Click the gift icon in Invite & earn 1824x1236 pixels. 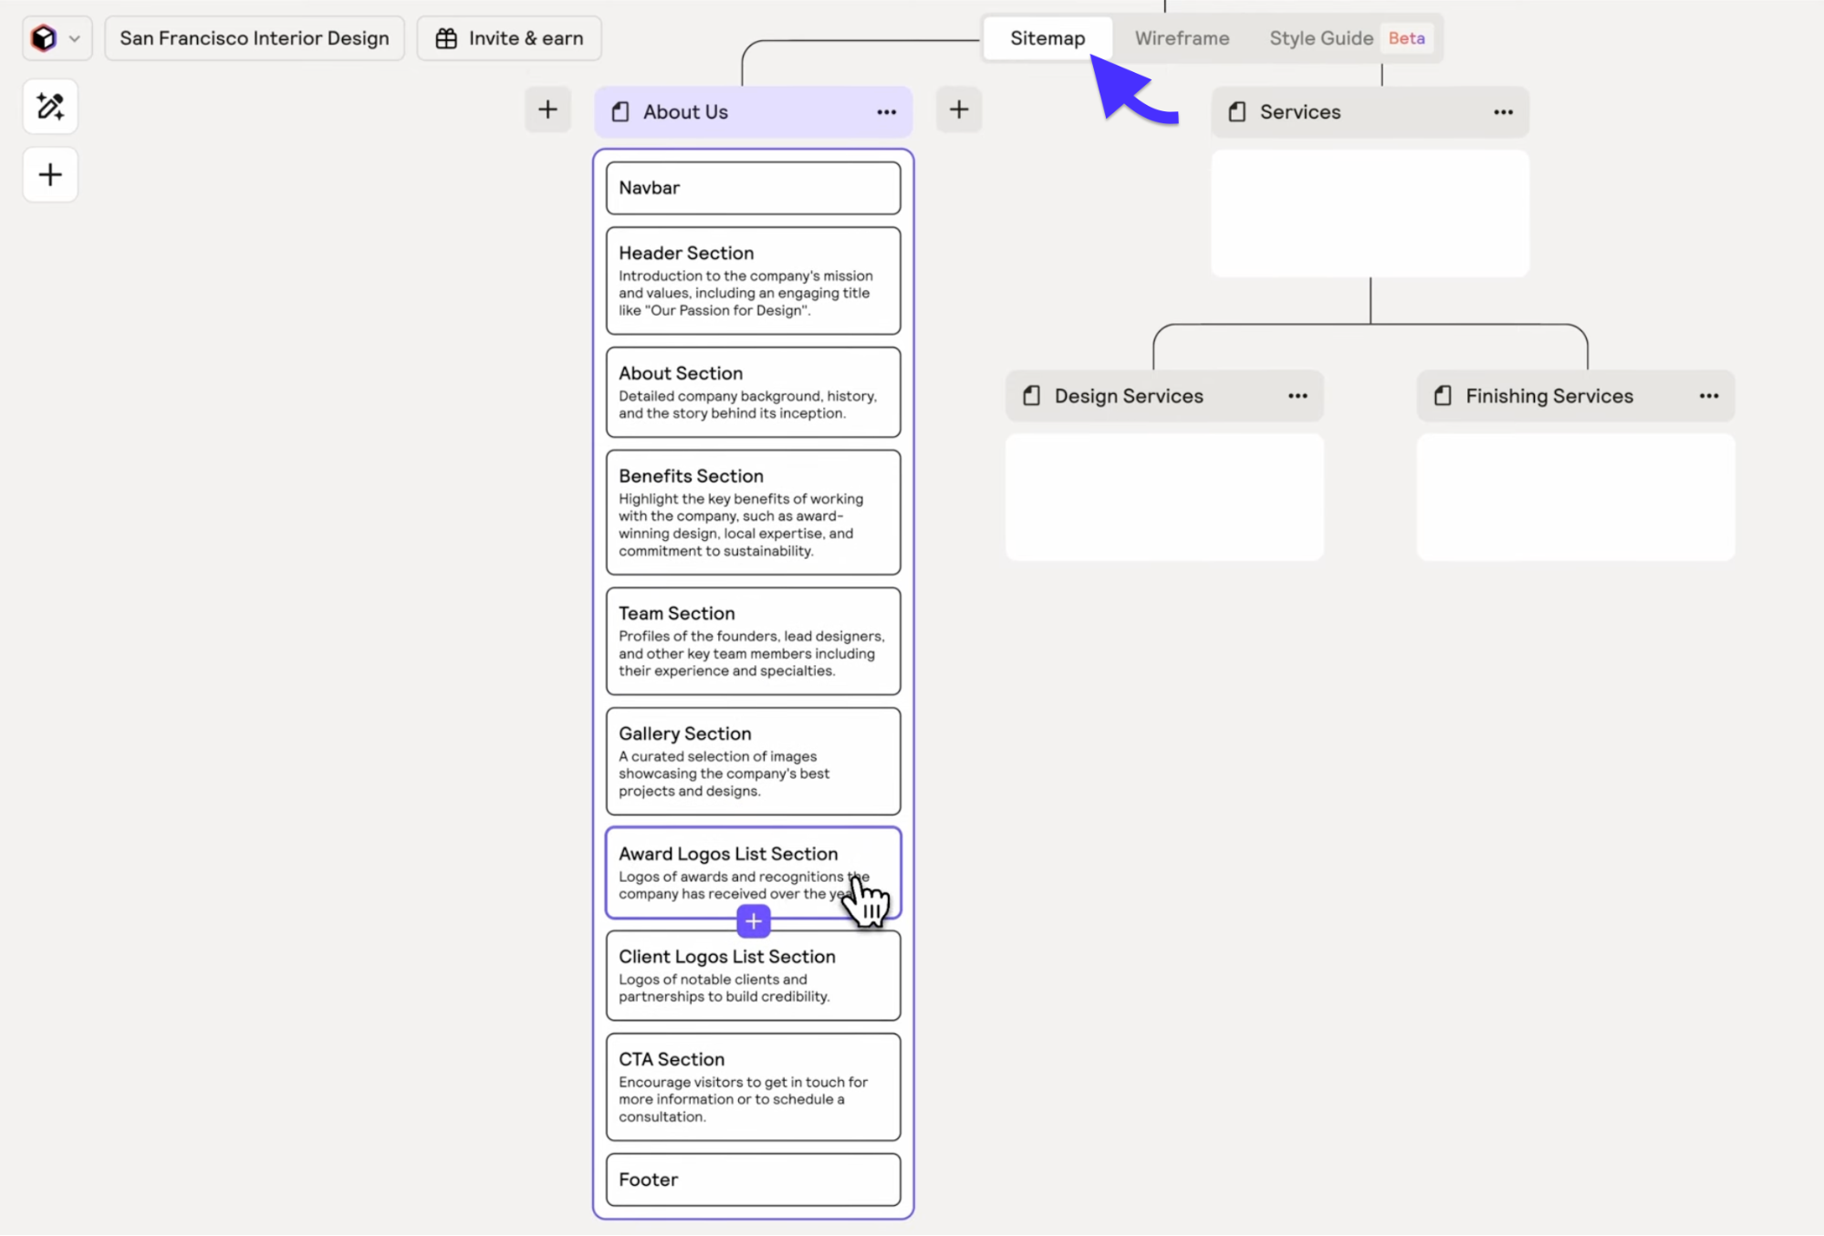pos(446,38)
